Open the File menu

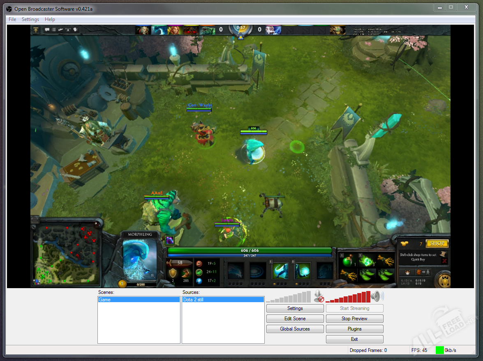click(x=12, y=19)
